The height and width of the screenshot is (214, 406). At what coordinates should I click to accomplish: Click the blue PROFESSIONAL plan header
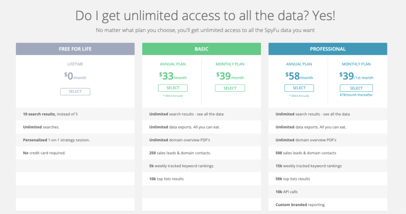pos(327,49)
